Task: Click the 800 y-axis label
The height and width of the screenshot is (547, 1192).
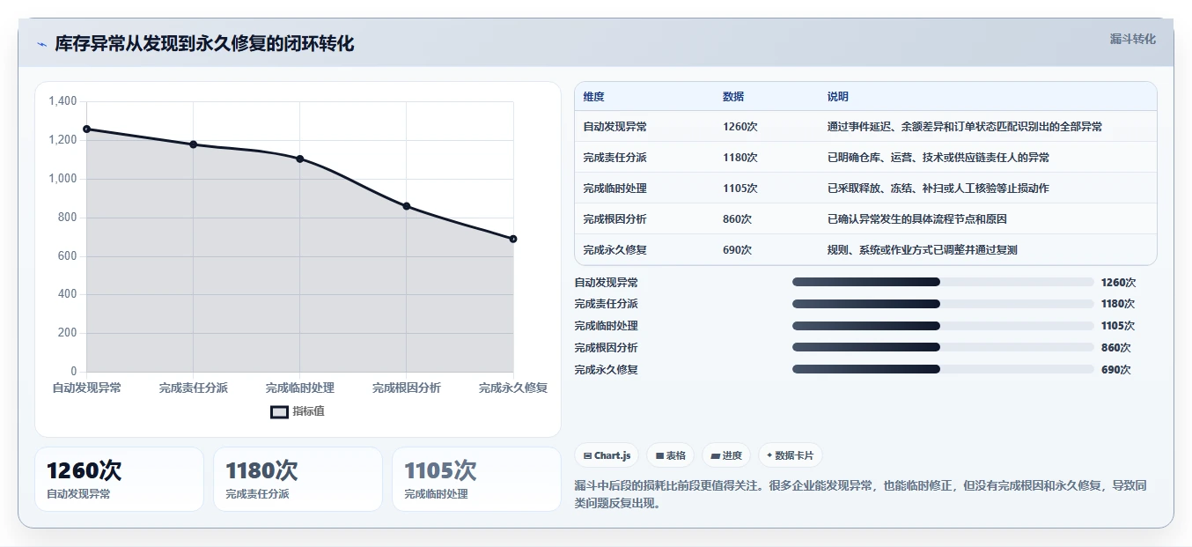Action: tap(68, 218)
